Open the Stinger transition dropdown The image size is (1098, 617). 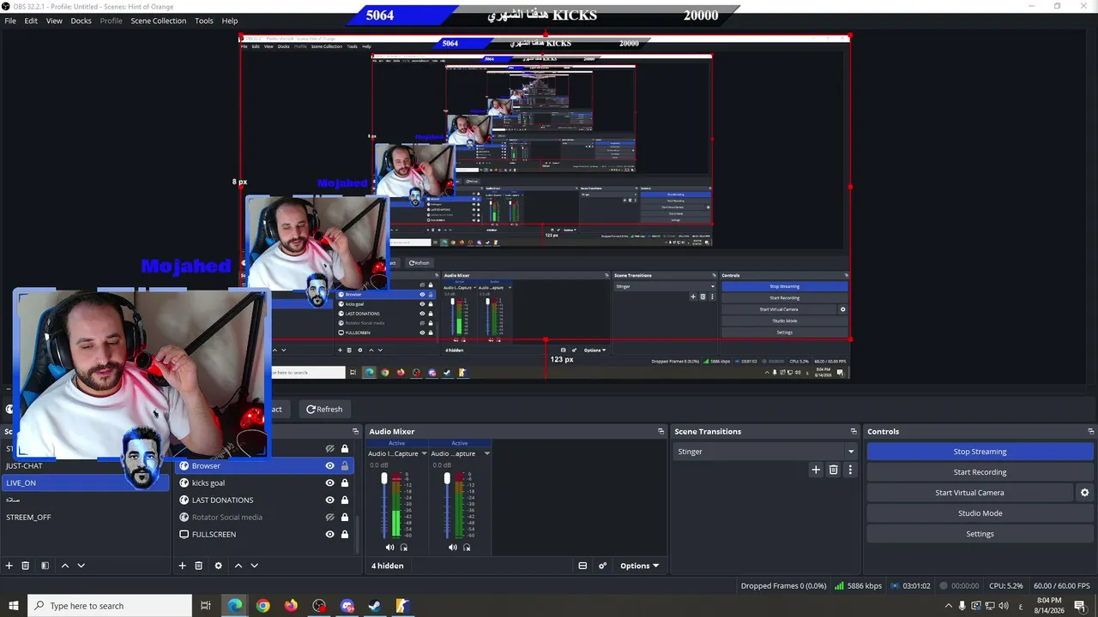pyautogui.click(x=766, y=452)
